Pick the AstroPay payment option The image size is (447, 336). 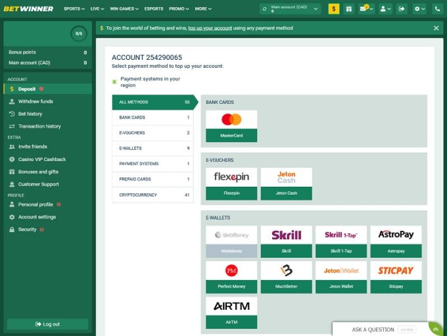coord(396,242)
